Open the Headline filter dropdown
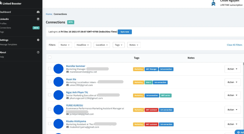244x134 pixels. click(83, 45)
